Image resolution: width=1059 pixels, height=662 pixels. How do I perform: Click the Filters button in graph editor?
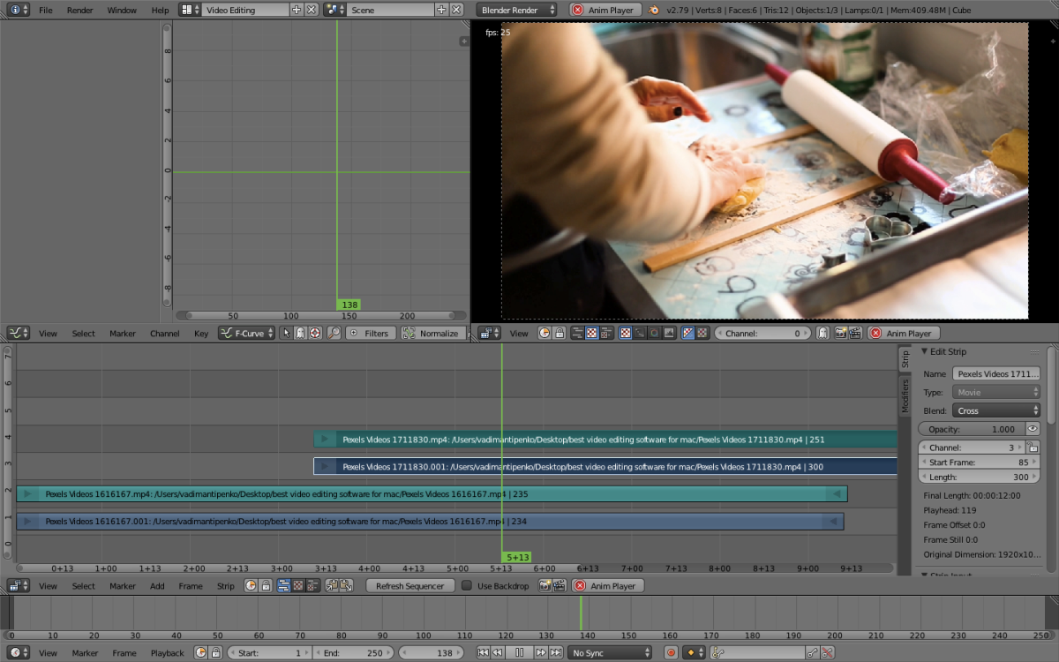(369, 334)
